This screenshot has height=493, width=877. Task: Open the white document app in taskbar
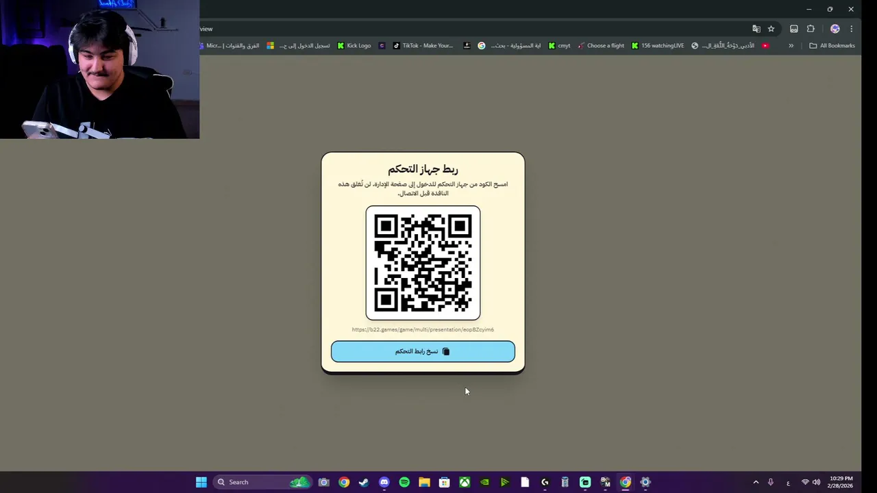[525, 482]
